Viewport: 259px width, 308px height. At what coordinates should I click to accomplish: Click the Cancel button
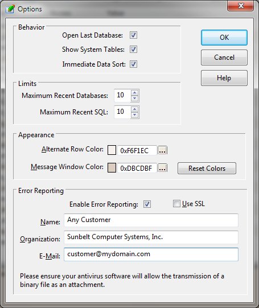(x=224, y=58)
